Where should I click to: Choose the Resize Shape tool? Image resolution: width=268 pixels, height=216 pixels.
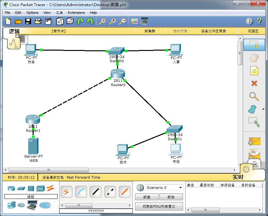(x=254, y=122)
